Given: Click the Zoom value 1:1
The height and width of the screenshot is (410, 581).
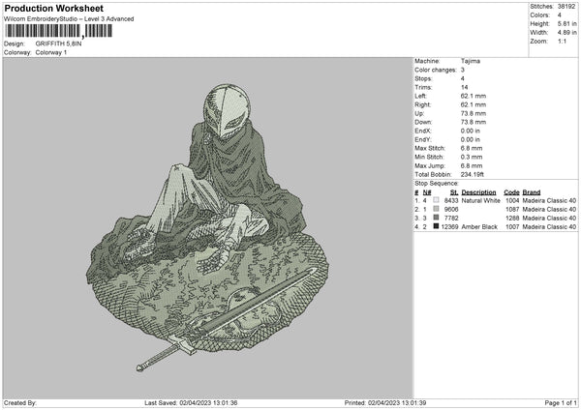Looking at the screenshot, I should 562,41.
